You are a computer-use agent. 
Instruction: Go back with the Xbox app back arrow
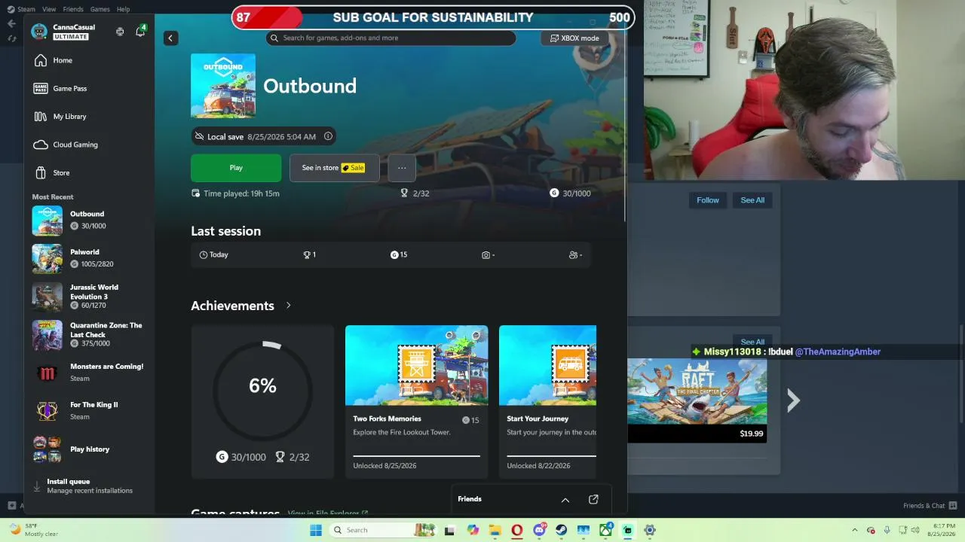click(x=170, y=38)
